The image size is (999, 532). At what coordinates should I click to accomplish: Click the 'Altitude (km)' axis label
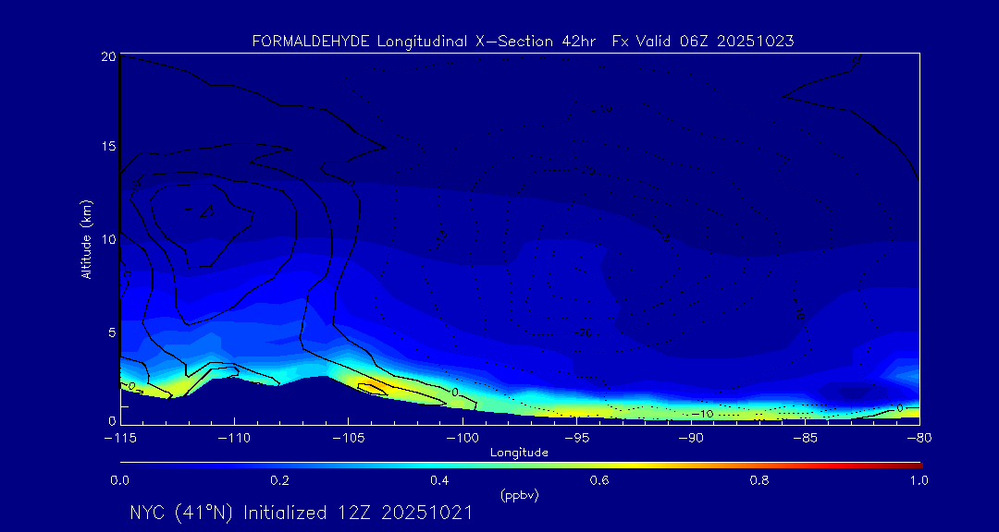click(87, 239)
